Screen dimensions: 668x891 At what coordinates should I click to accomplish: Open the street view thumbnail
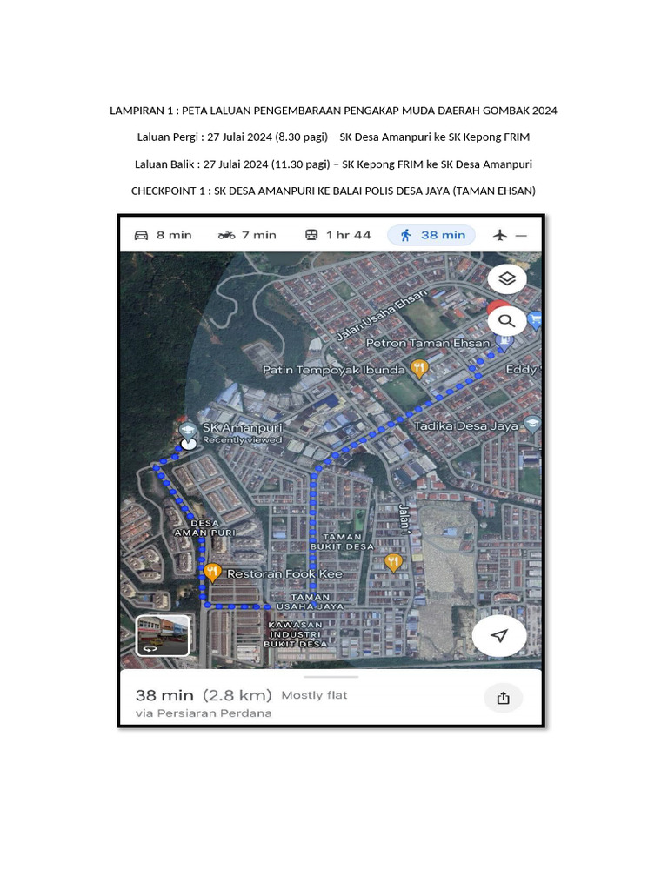[x=163, y=636]
